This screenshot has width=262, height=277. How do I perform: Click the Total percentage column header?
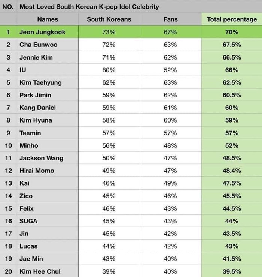point(232,19)
